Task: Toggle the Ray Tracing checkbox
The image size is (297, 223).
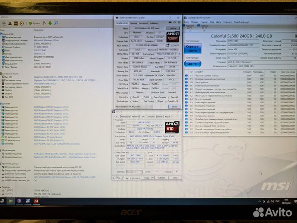Action: pyautogui.click(x=142, y=101)
